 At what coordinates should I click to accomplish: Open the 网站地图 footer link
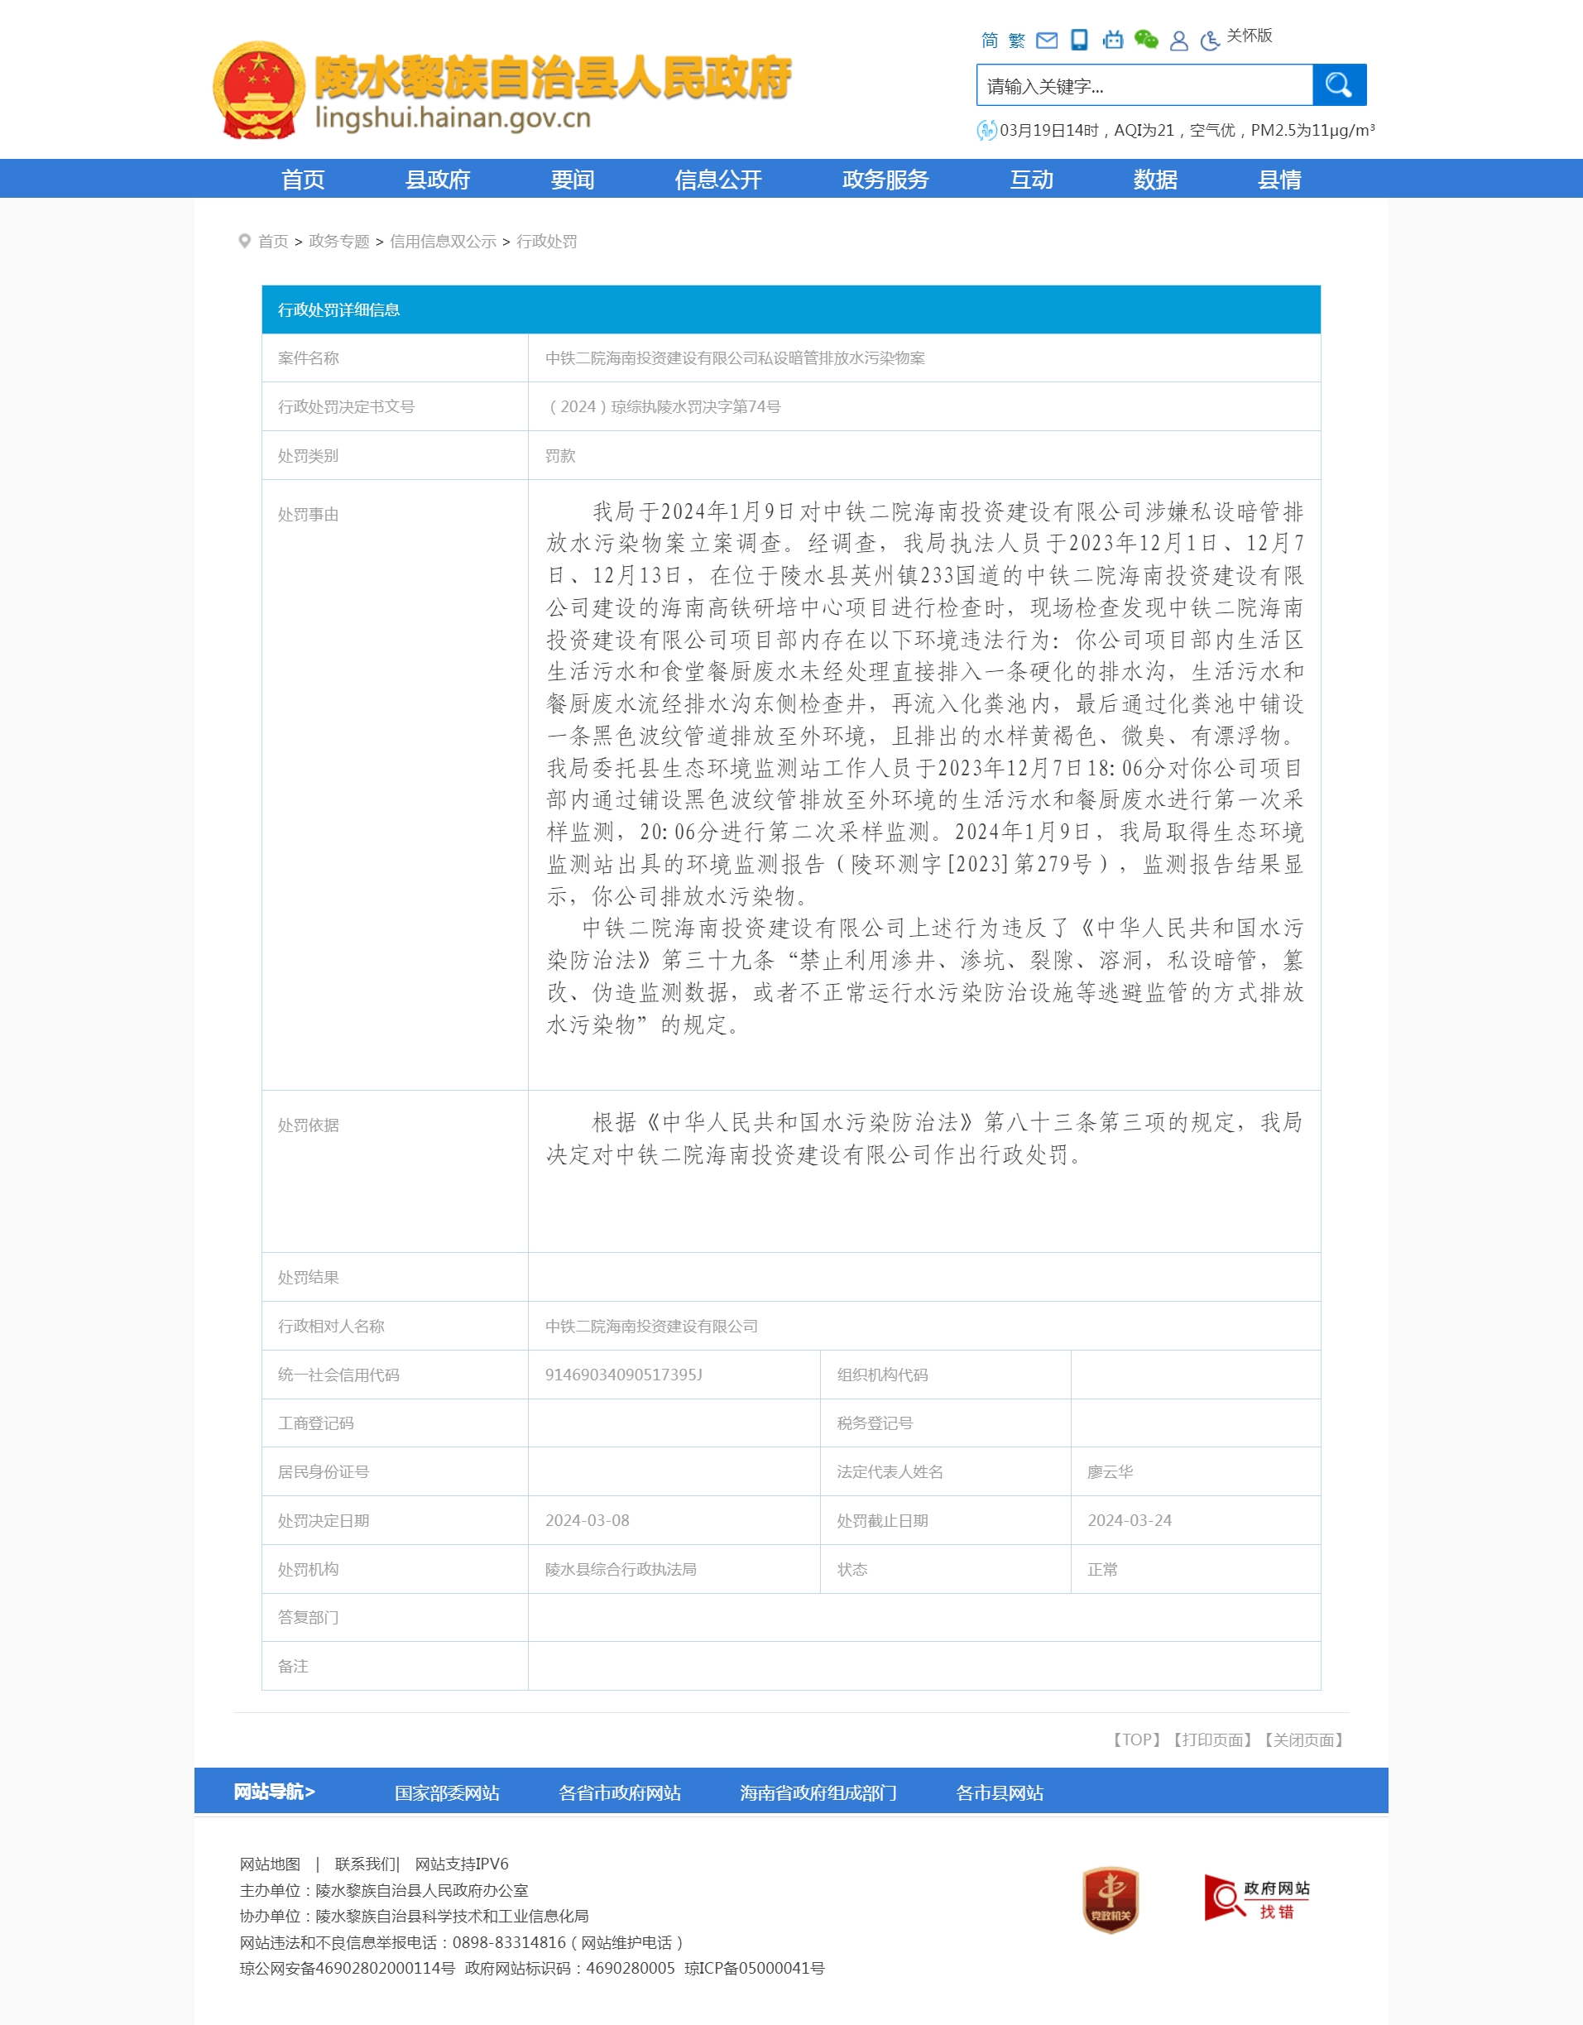[270, 1864]
